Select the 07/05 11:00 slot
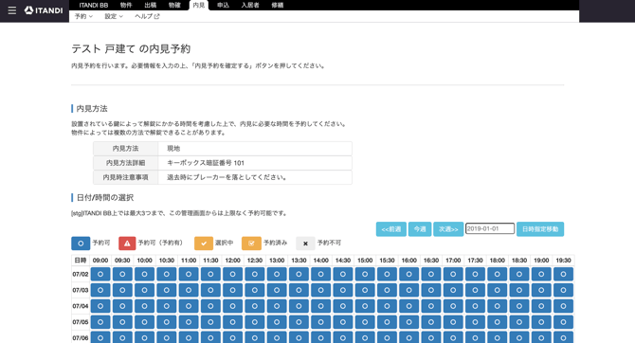The width and height of the screenshot is (635, 343). (189, 322)
